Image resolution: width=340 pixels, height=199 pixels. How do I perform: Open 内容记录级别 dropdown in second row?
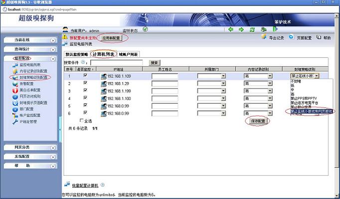click(270, 84)
